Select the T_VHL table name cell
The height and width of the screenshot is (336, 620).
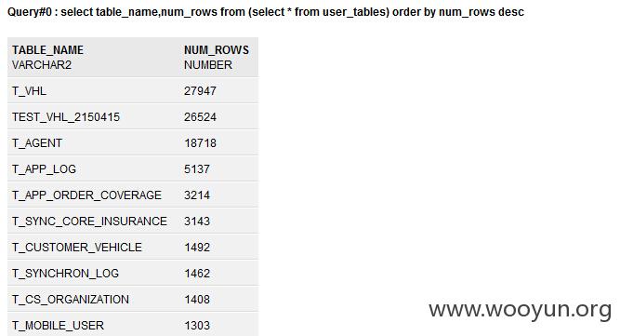click(29, 91)
